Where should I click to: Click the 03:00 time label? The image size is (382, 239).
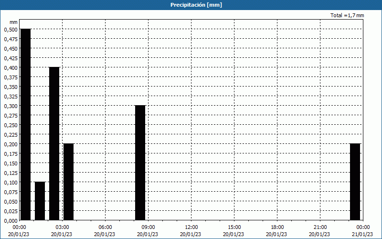62,228
